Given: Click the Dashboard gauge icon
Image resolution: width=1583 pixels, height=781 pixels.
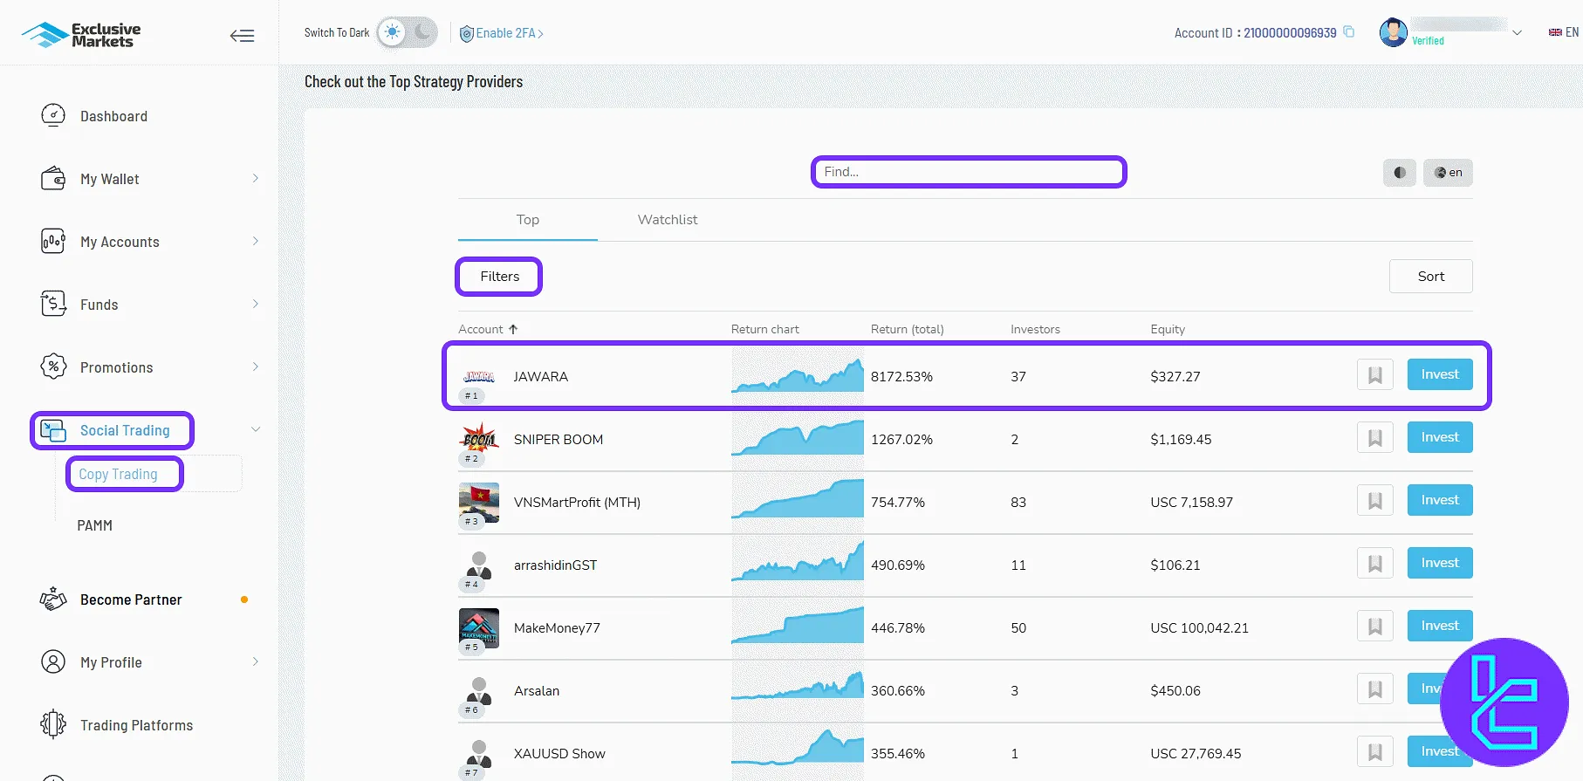Looking at the screenshot, I should coord(53,116).
